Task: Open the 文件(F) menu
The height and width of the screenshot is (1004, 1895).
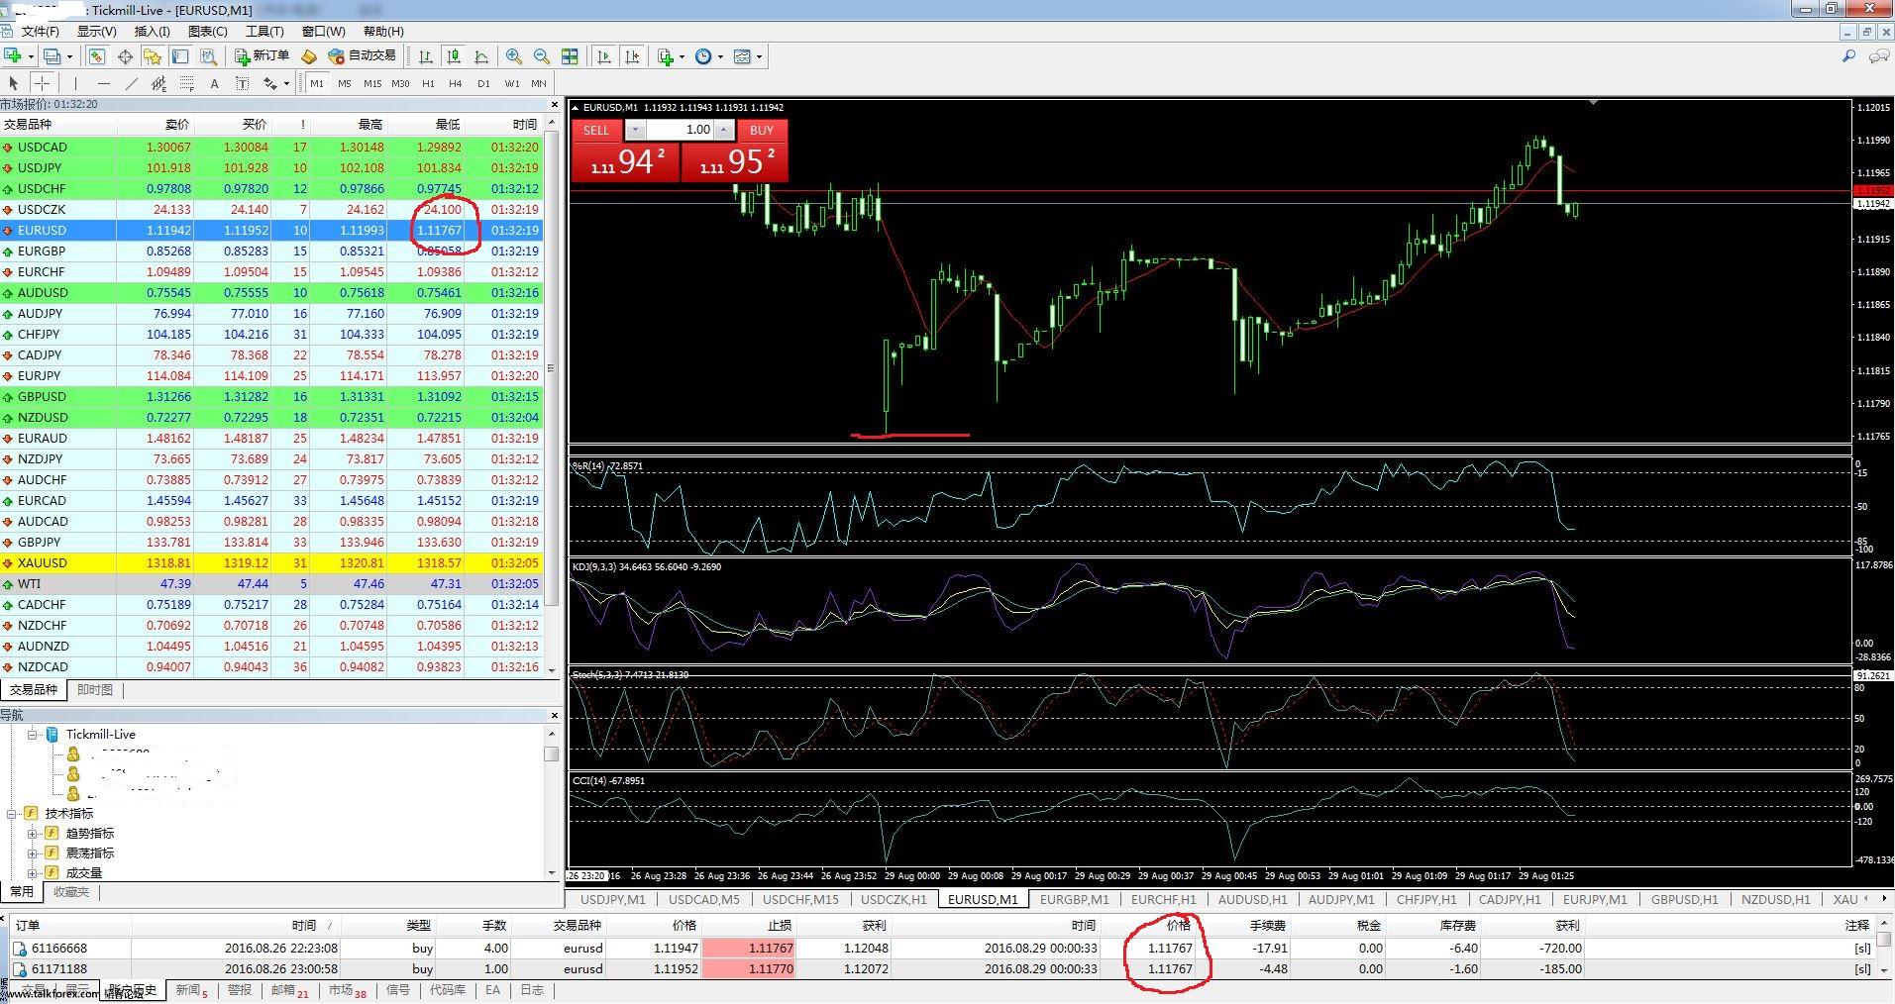Action: [40, 32]
